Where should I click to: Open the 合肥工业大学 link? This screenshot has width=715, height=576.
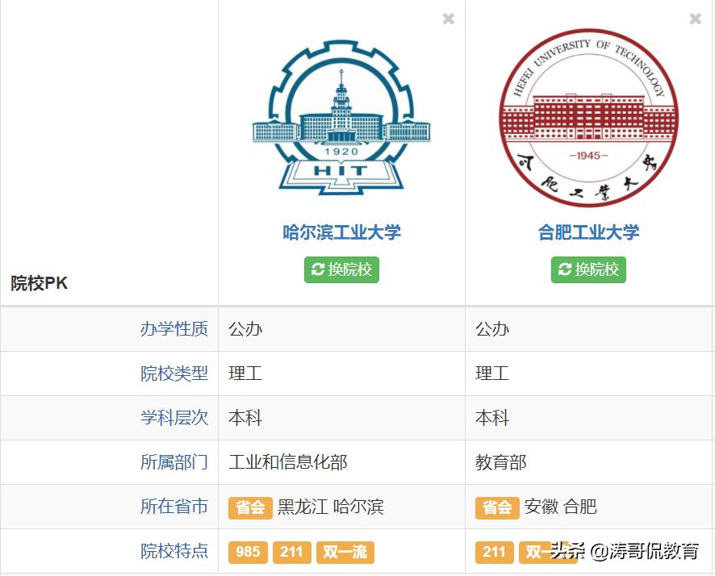click(x=588, y=233)
